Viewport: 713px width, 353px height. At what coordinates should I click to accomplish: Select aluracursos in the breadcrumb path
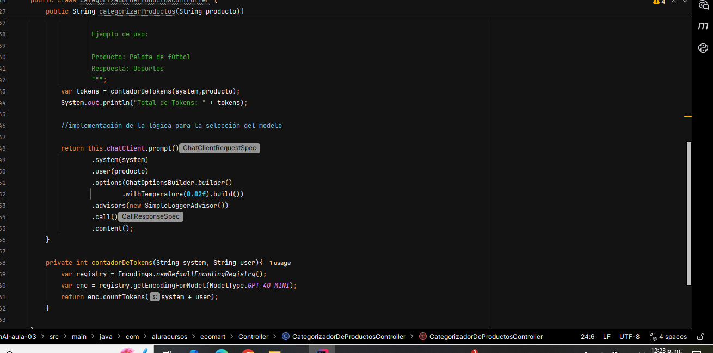tap(169, 337)
